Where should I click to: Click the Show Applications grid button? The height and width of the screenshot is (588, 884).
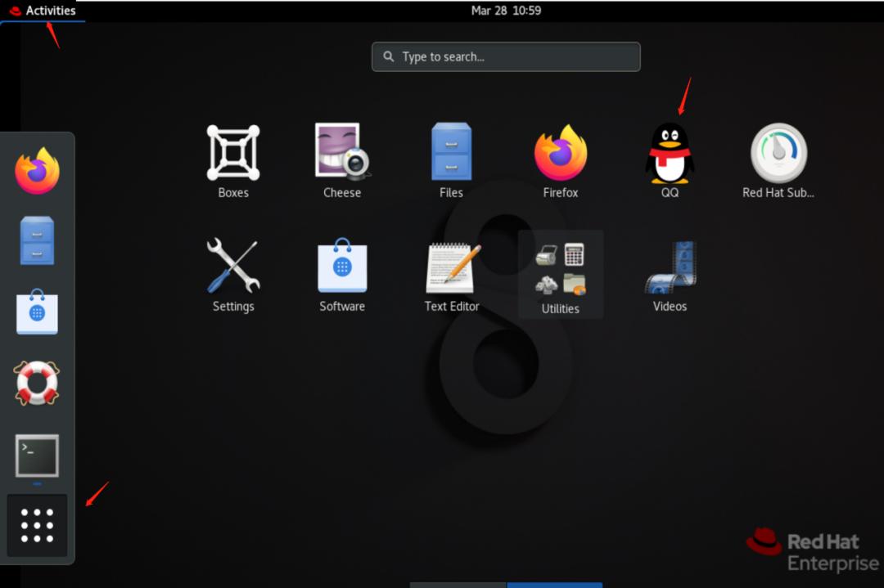click(37, 526)
